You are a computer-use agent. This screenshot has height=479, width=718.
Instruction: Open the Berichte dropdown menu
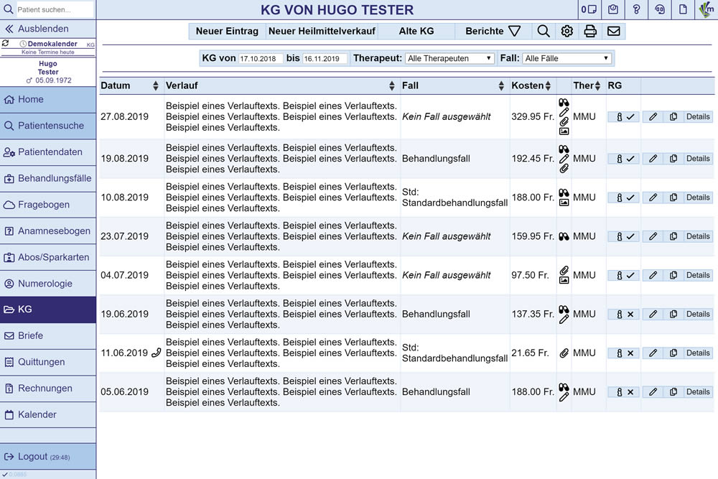(493, 31)
